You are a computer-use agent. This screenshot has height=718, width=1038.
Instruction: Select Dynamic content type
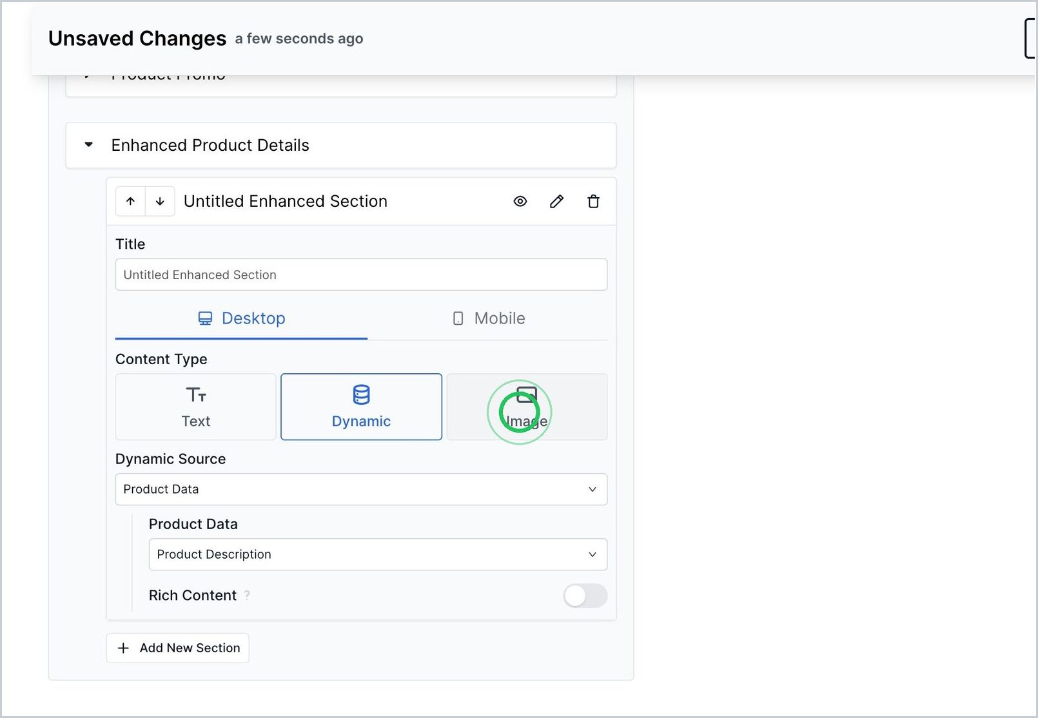tap(361, 407)
